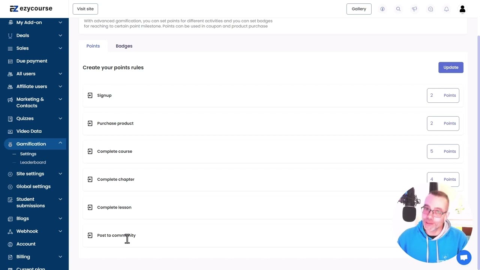Image resolution: width=480 pixels, height=270 pixels.
Task: Click the Affiliate users sidebar icon
Action: pyautogui.click(x=10, y=87)
